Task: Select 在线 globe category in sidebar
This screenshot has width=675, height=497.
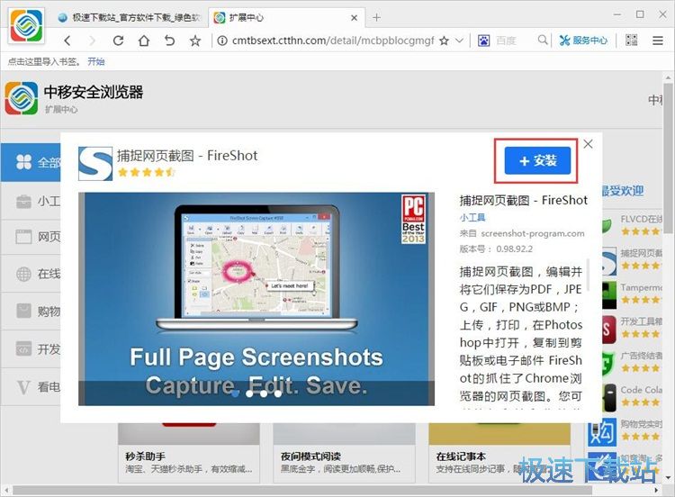Action: 31,274
